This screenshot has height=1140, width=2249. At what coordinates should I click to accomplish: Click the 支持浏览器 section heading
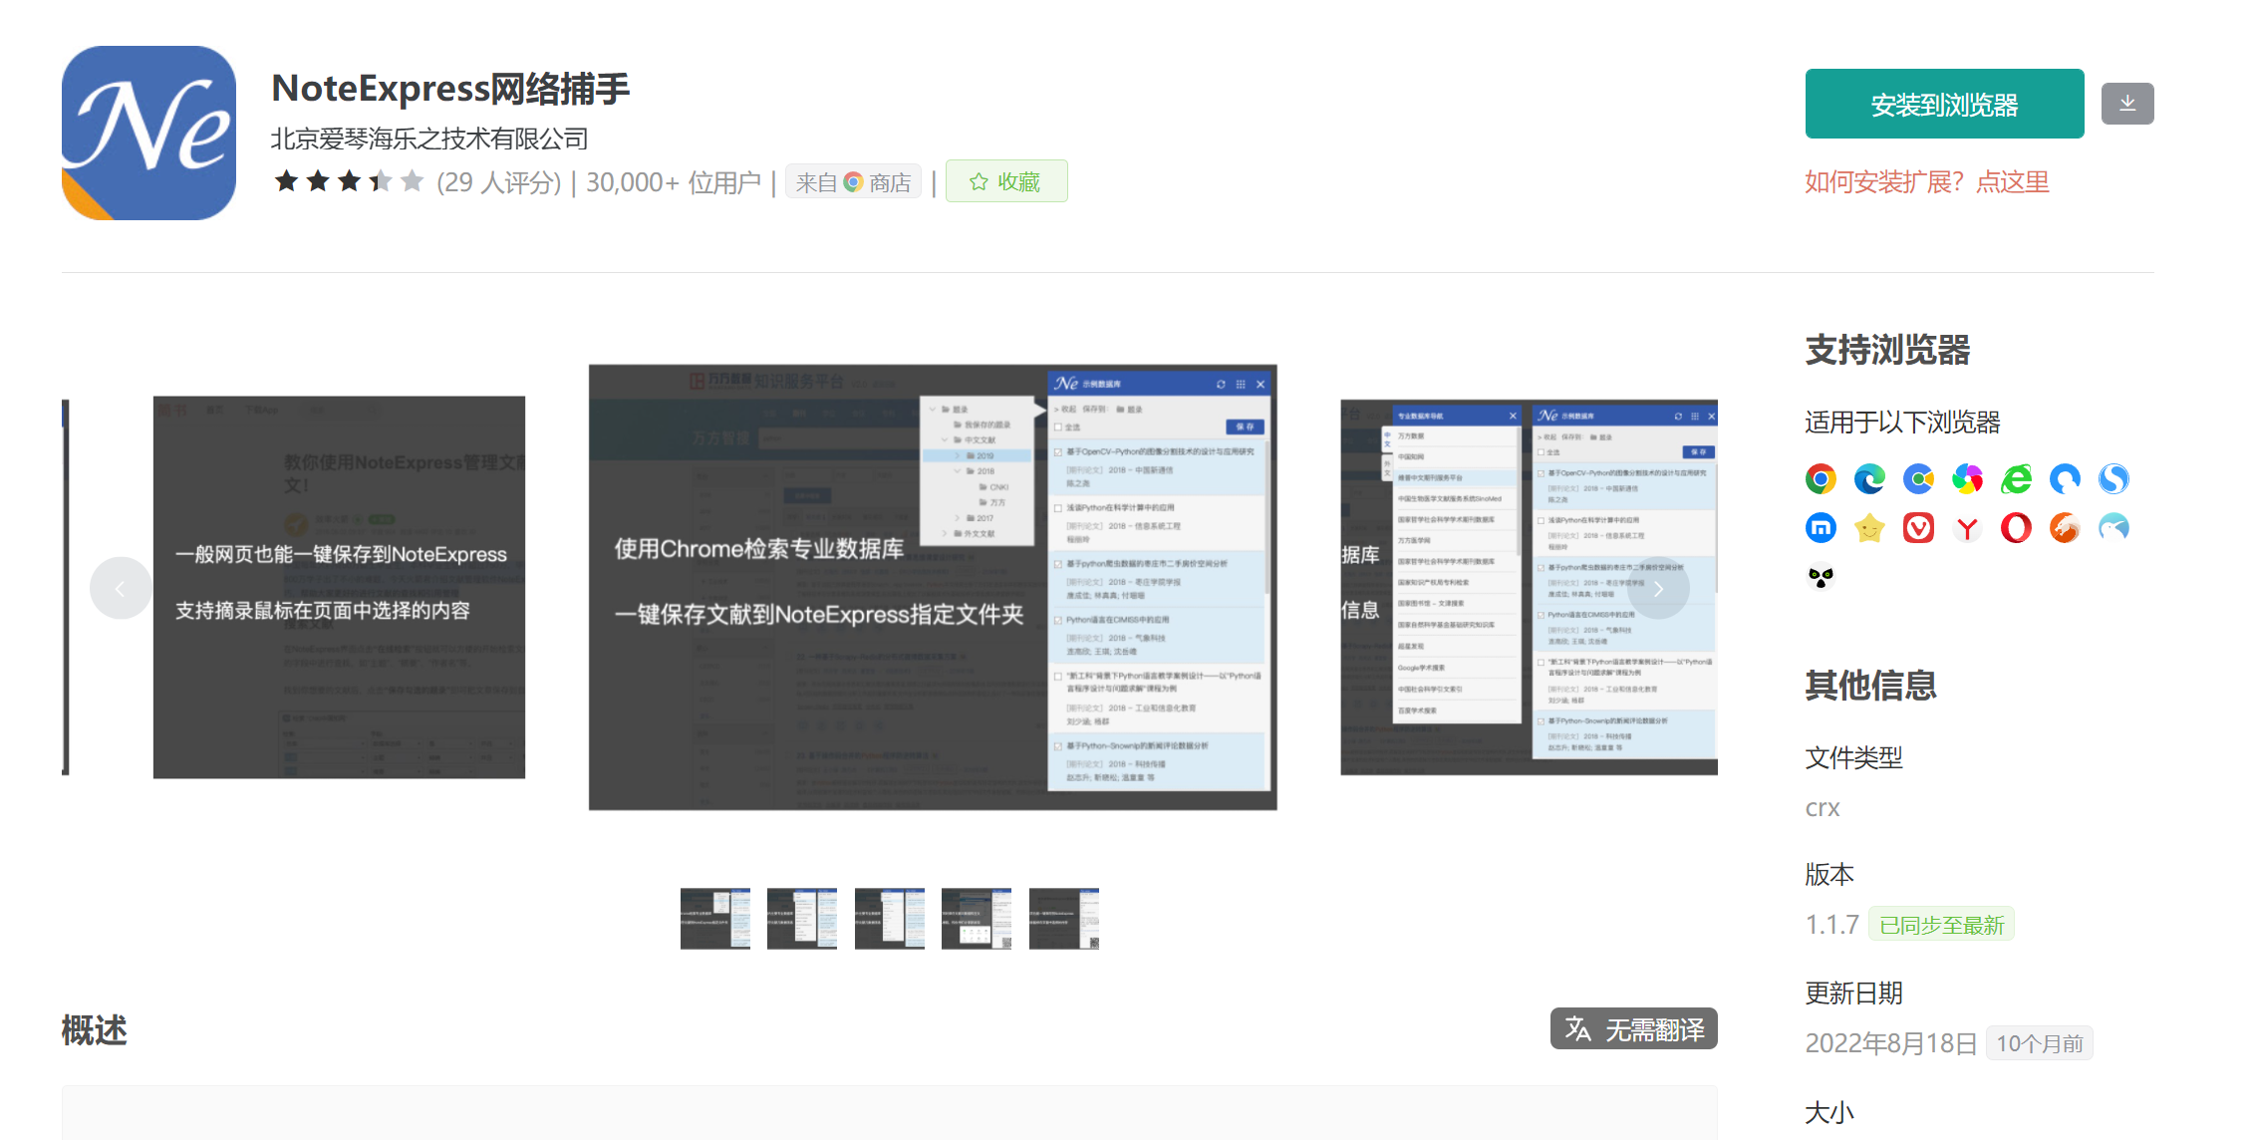(1887, 350)
